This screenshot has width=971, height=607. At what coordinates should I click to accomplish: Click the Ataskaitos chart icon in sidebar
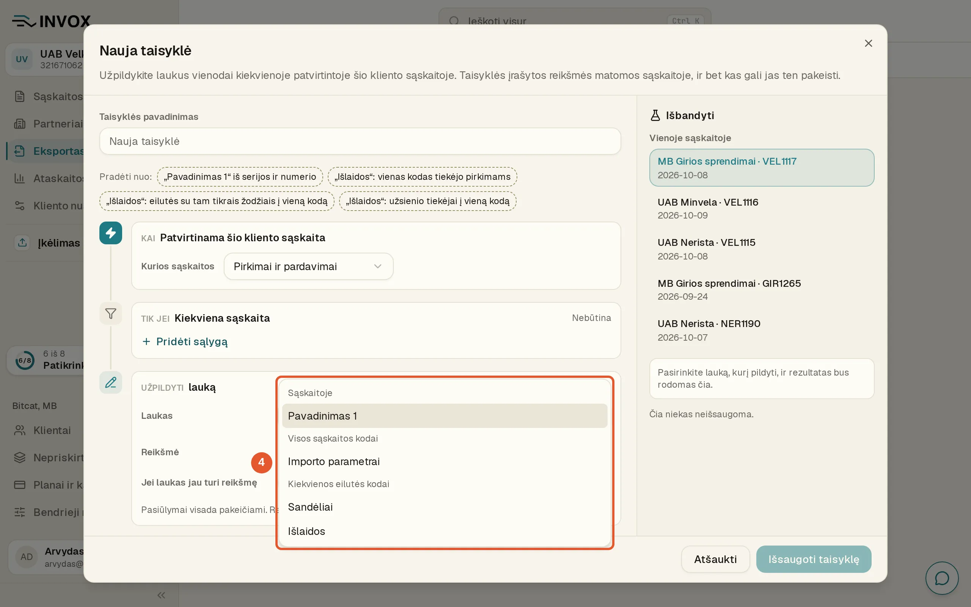(x=20, y=178)
